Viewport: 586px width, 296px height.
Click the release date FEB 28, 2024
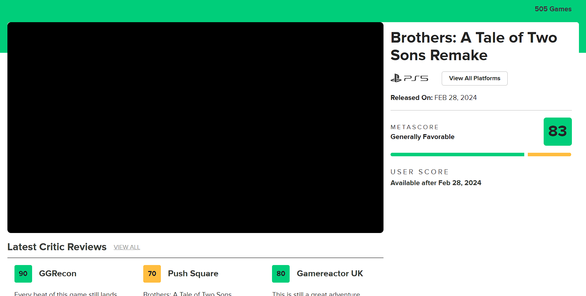tap(455, 97)
